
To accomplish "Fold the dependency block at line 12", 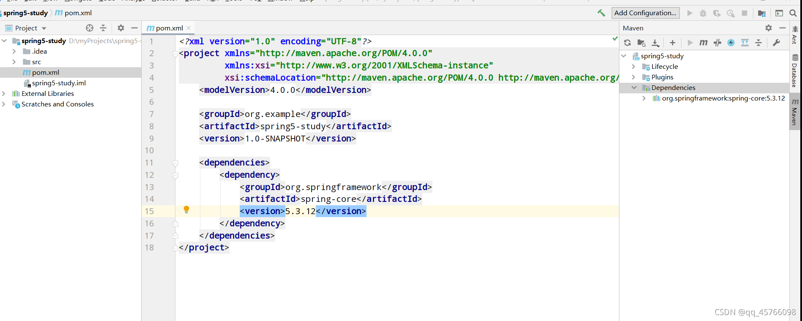I will pyautogui.click(x=175, y=175).
